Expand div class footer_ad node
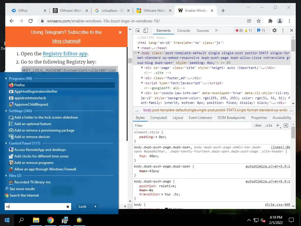Image resolution: width=301 pixels, height=226 pixels. point(142,78)
